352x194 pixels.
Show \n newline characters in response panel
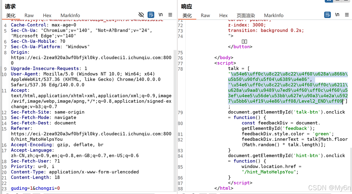(x=337, y=15)
